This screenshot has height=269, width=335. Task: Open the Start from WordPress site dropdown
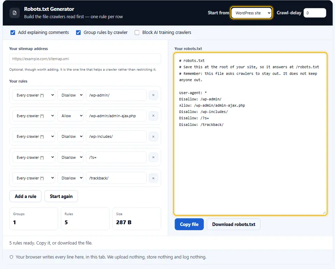[252, 13]
